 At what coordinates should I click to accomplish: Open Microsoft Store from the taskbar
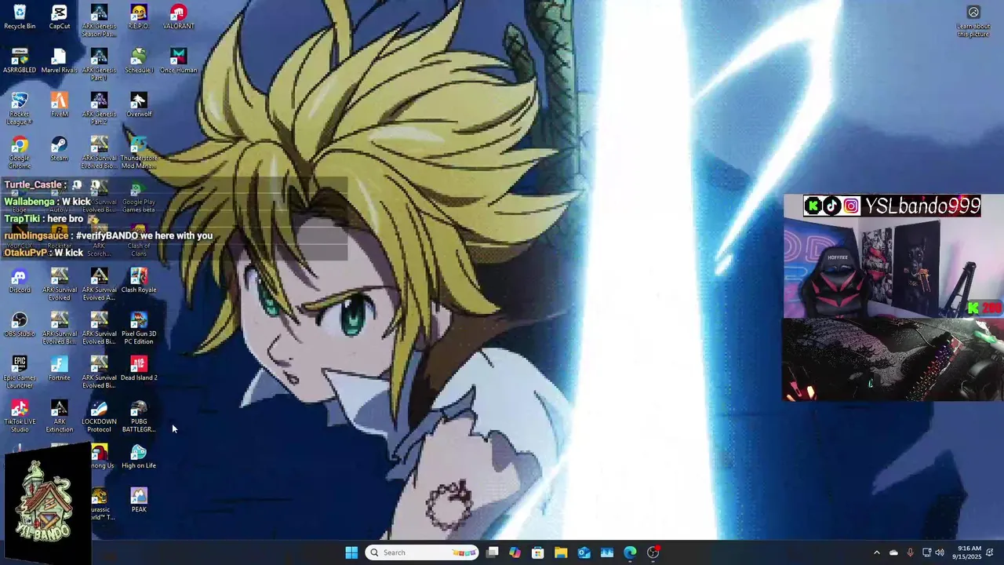[x=538, y=552]
